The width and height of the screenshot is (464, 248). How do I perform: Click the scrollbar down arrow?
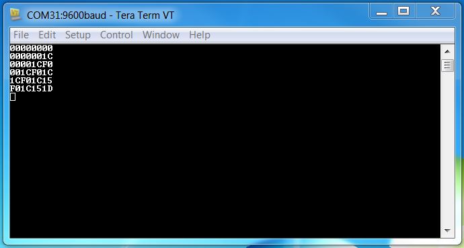click(447, 231)
